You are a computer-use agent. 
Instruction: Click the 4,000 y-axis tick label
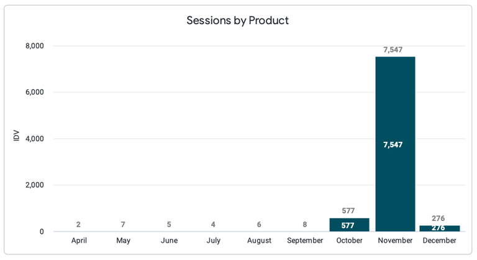[x=35, y=139]
